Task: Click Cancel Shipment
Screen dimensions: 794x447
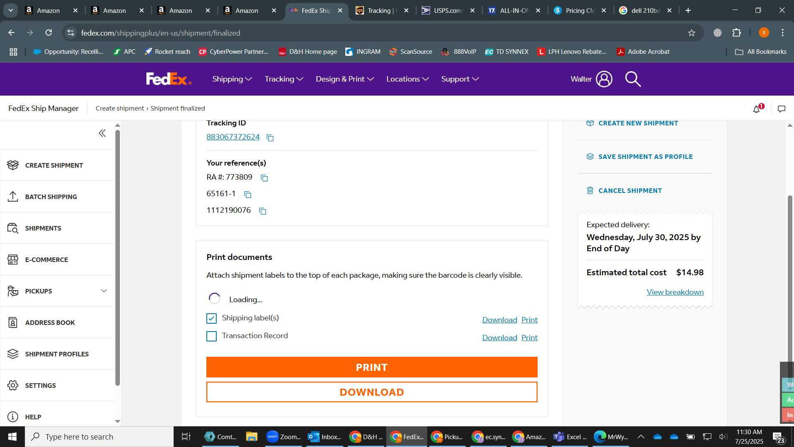Action: (x=624, y=191)
